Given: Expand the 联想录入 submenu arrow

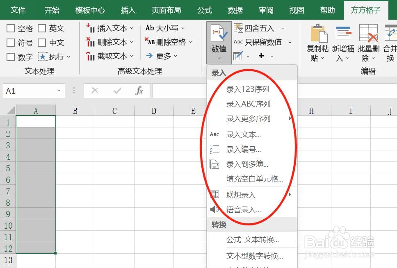Looking at the screenshot, I should (x=290, y=194).
